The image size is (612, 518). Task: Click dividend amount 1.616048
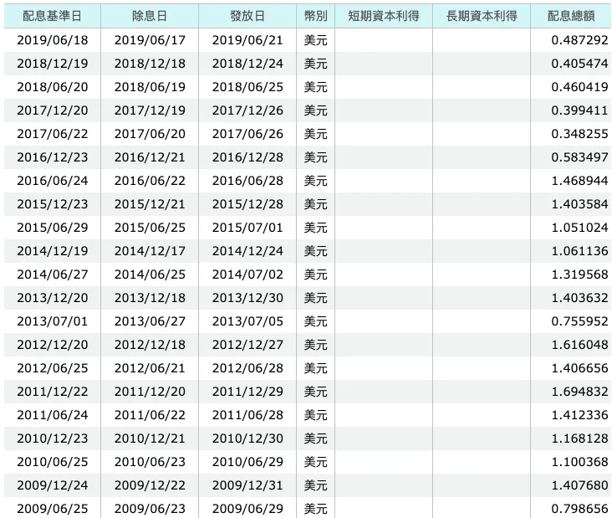tap(579, 345)
